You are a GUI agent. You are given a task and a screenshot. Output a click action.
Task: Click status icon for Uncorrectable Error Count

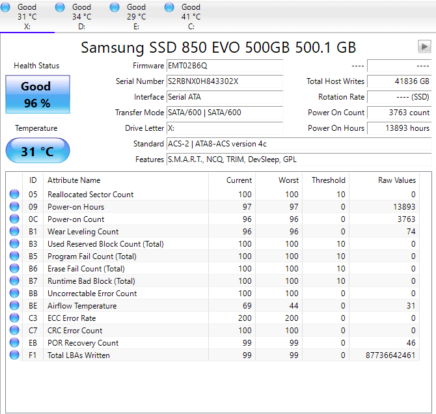(x=14, y=293)
